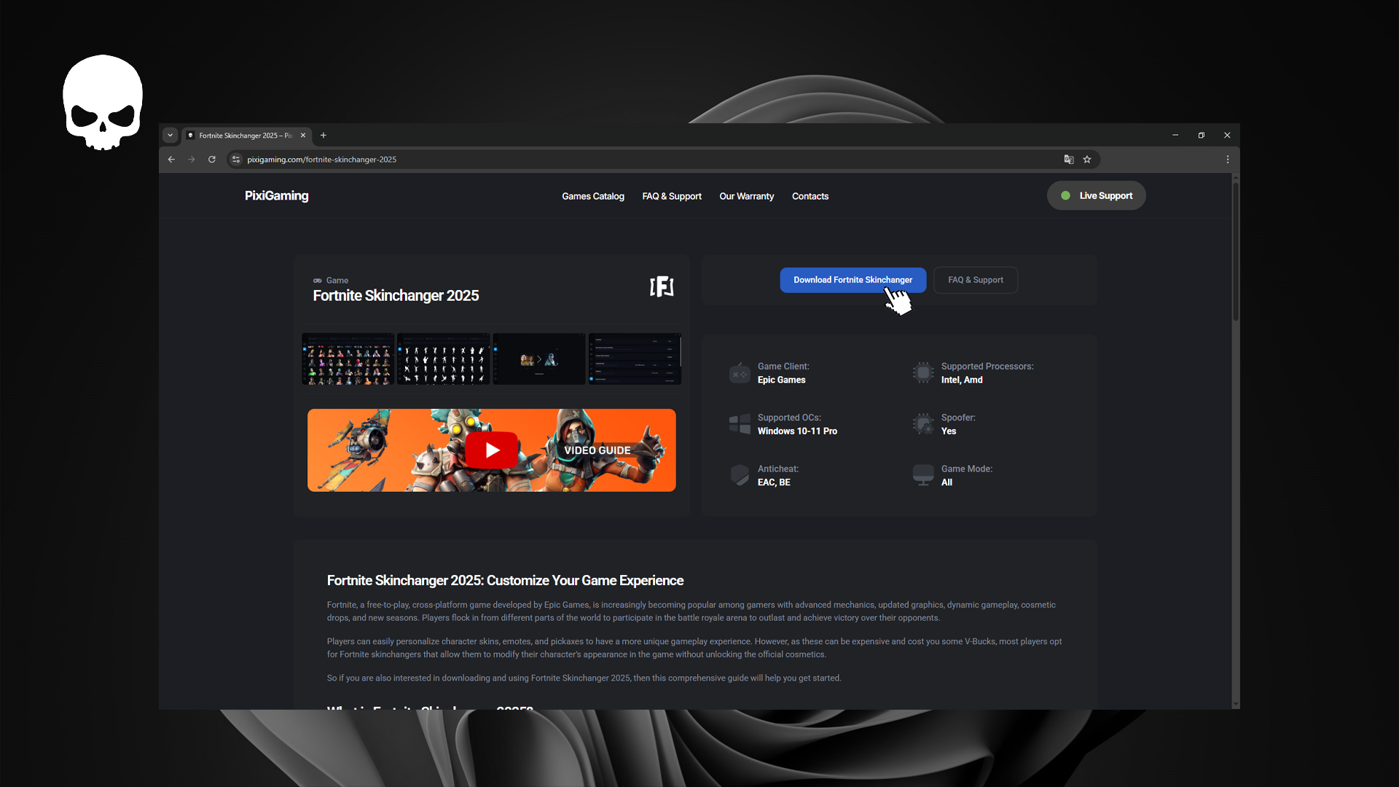Open the skin swap preview thumbnail
Viewport: 1399px width, 787px height.
[x=539, y=359]
